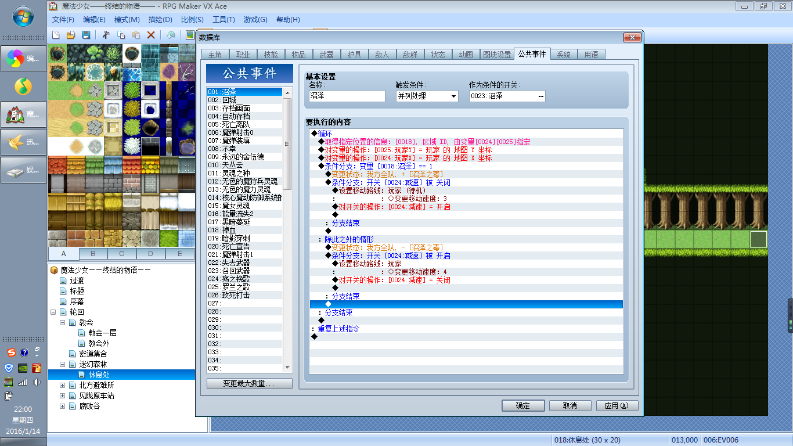
Task: Click the common event list scrollbar down arrow
Action: [x=287, y=368]
